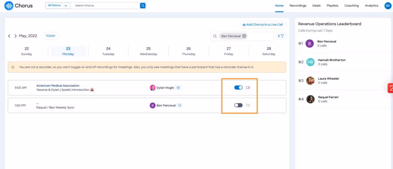Go to the next week arrow

[15, 36]
